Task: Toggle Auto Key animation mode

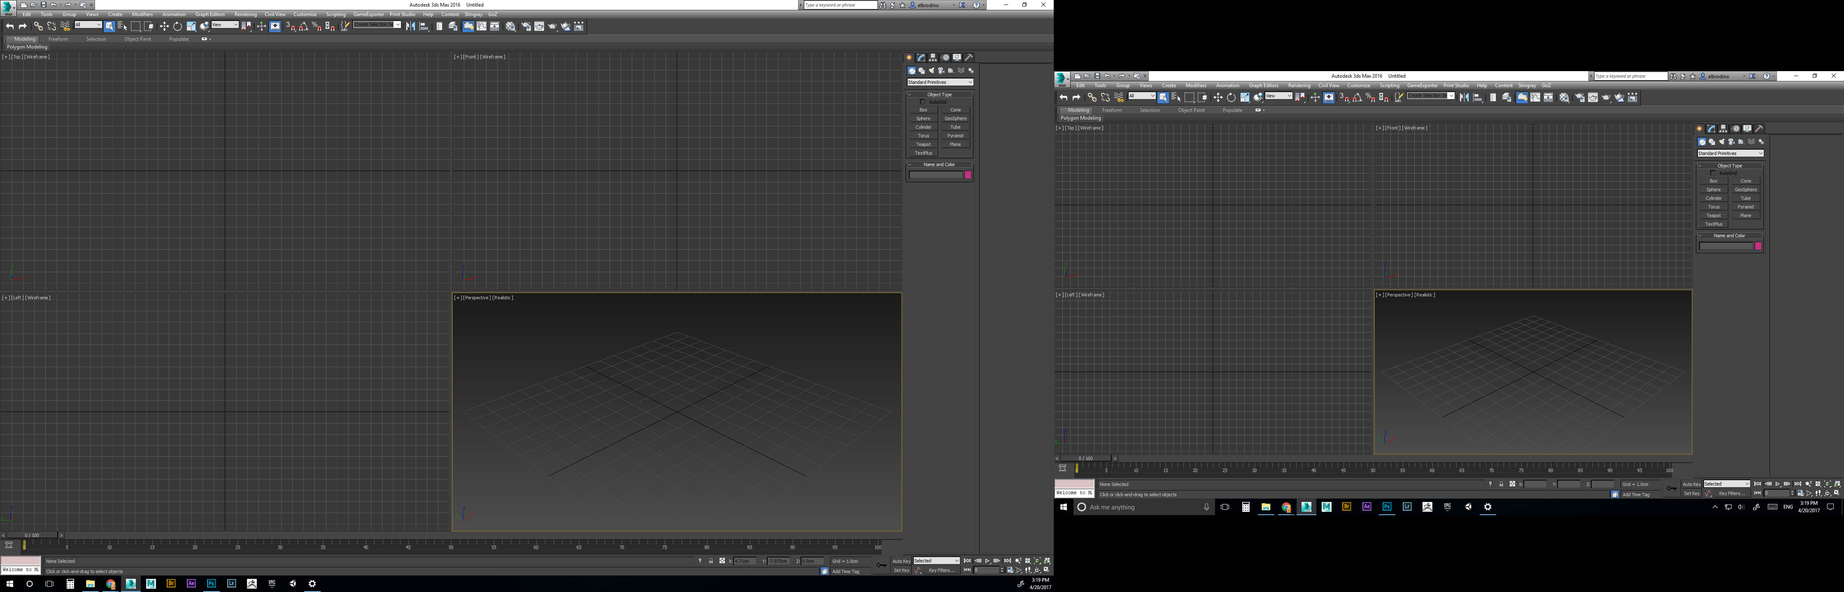Action: point(901,561)
